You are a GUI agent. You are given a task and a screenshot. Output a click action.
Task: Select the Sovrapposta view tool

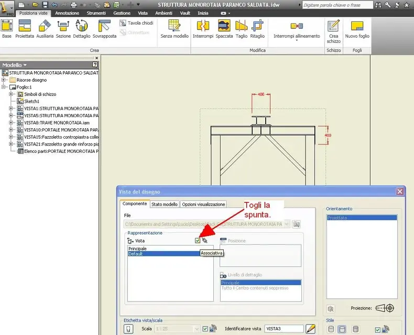click(104, 29)
